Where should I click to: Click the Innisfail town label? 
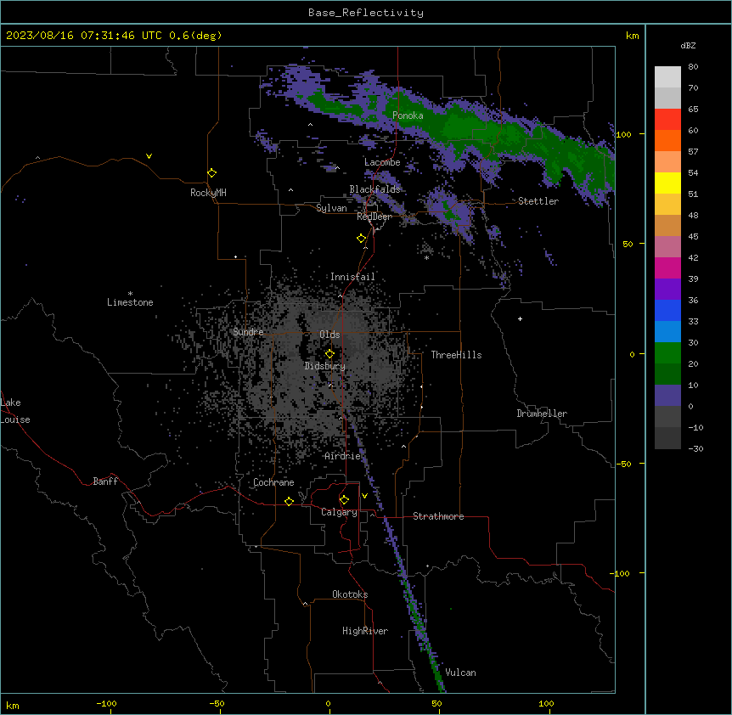(x=352, y=277)
